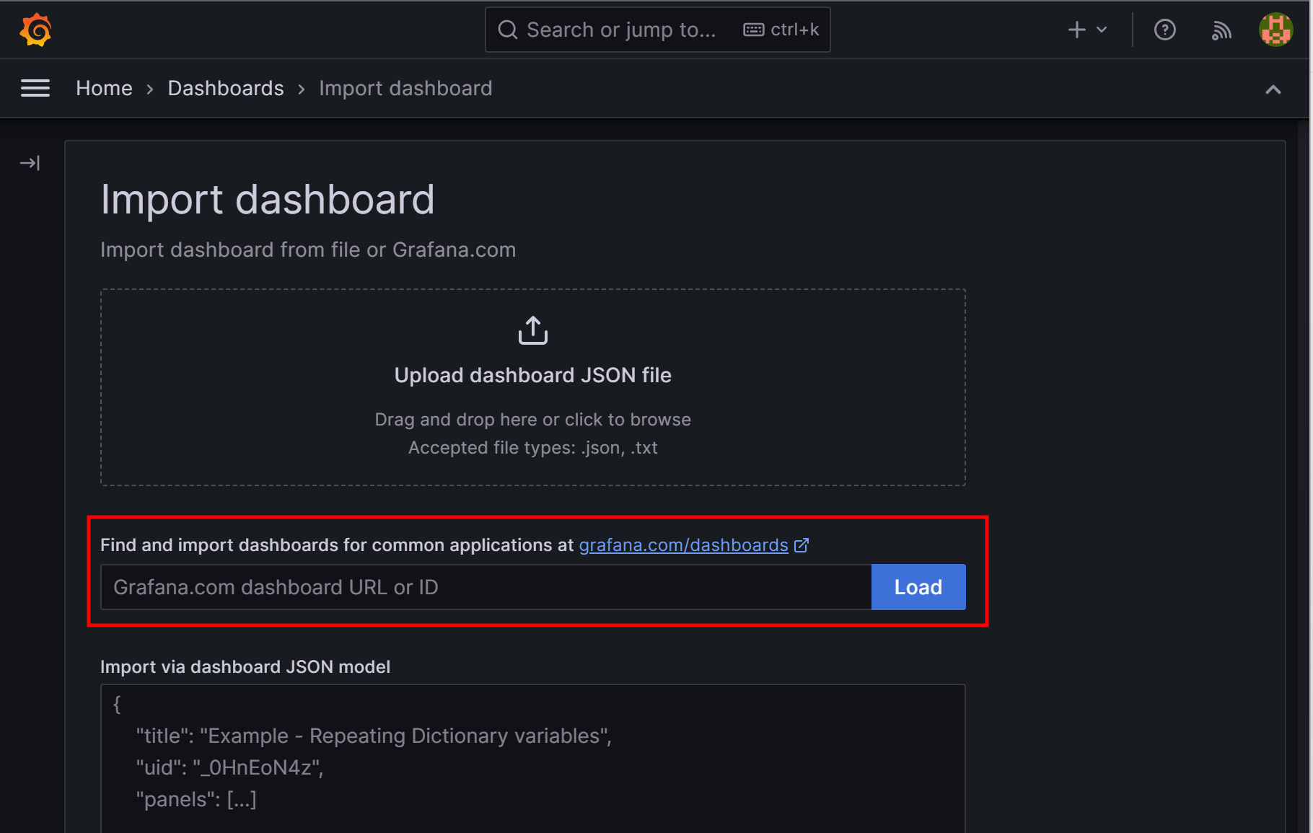The width and height of the screenshot is (1313, 833).
Task: Click the Grafana logo icon
Action: coord(35,30)
